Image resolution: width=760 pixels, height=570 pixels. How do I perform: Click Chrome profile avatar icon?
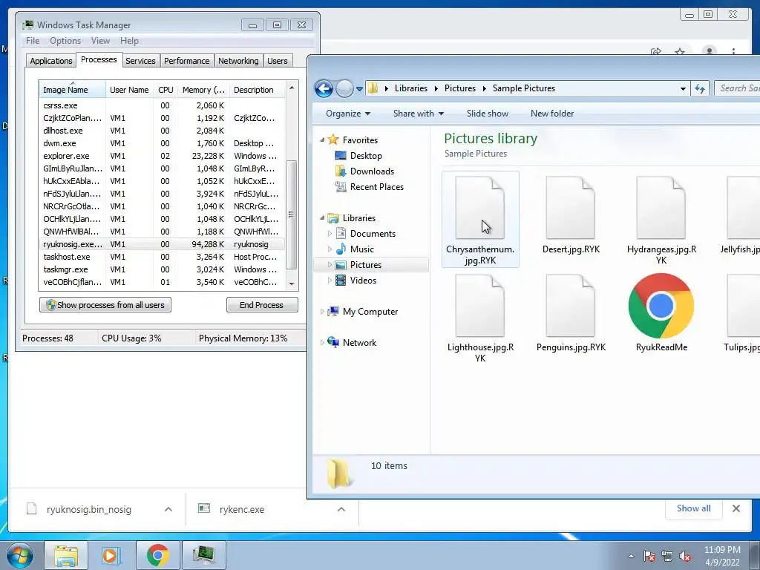point(710,51)
